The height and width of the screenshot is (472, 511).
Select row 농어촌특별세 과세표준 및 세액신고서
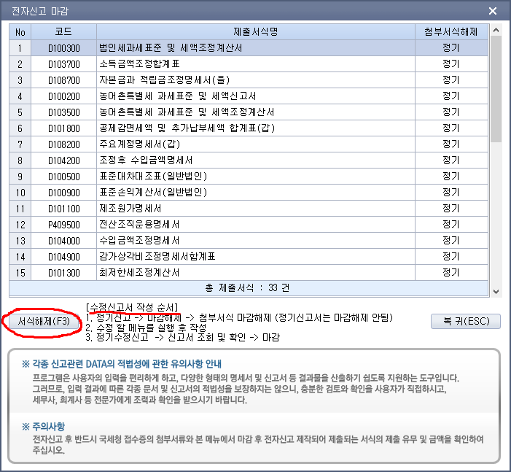(249, 96)
